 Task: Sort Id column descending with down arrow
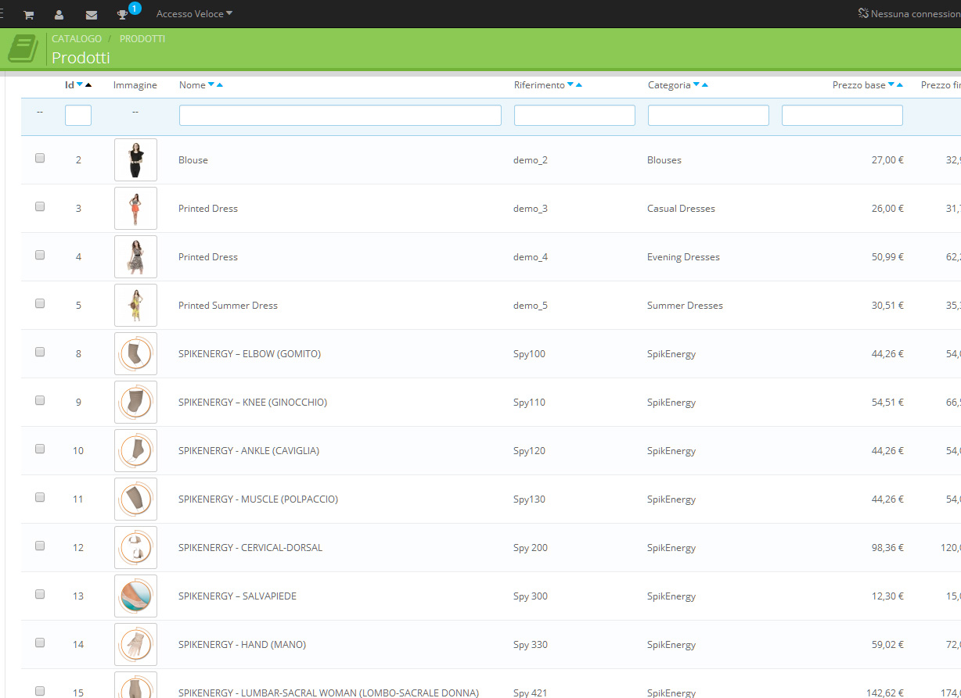[x=80, y=84]
